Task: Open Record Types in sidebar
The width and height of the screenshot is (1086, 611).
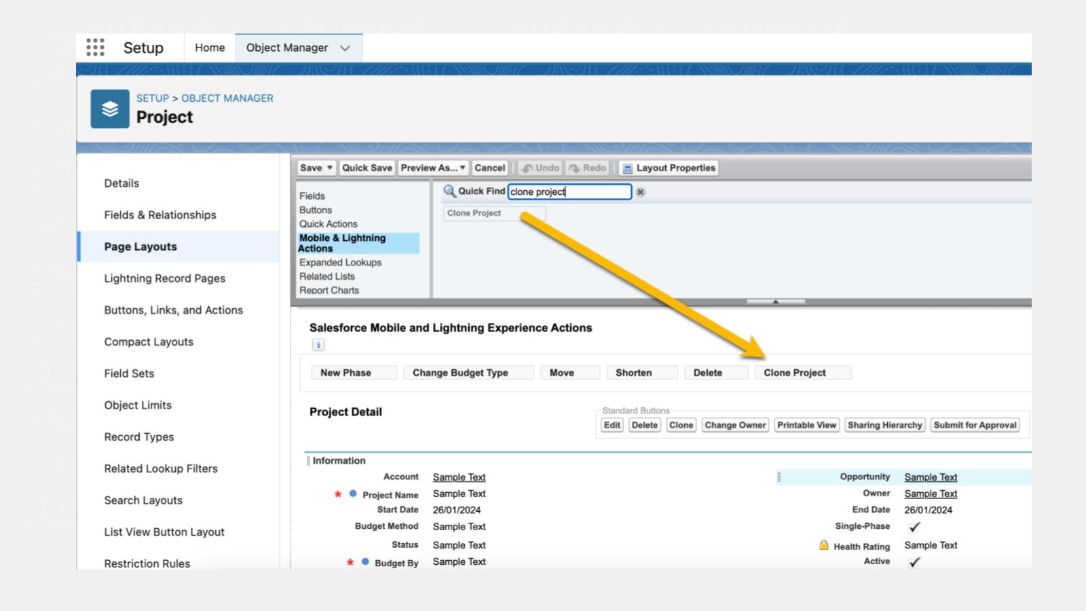Action: 139,437
